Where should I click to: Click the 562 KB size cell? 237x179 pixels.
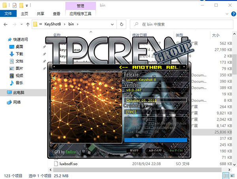point(226,43)
